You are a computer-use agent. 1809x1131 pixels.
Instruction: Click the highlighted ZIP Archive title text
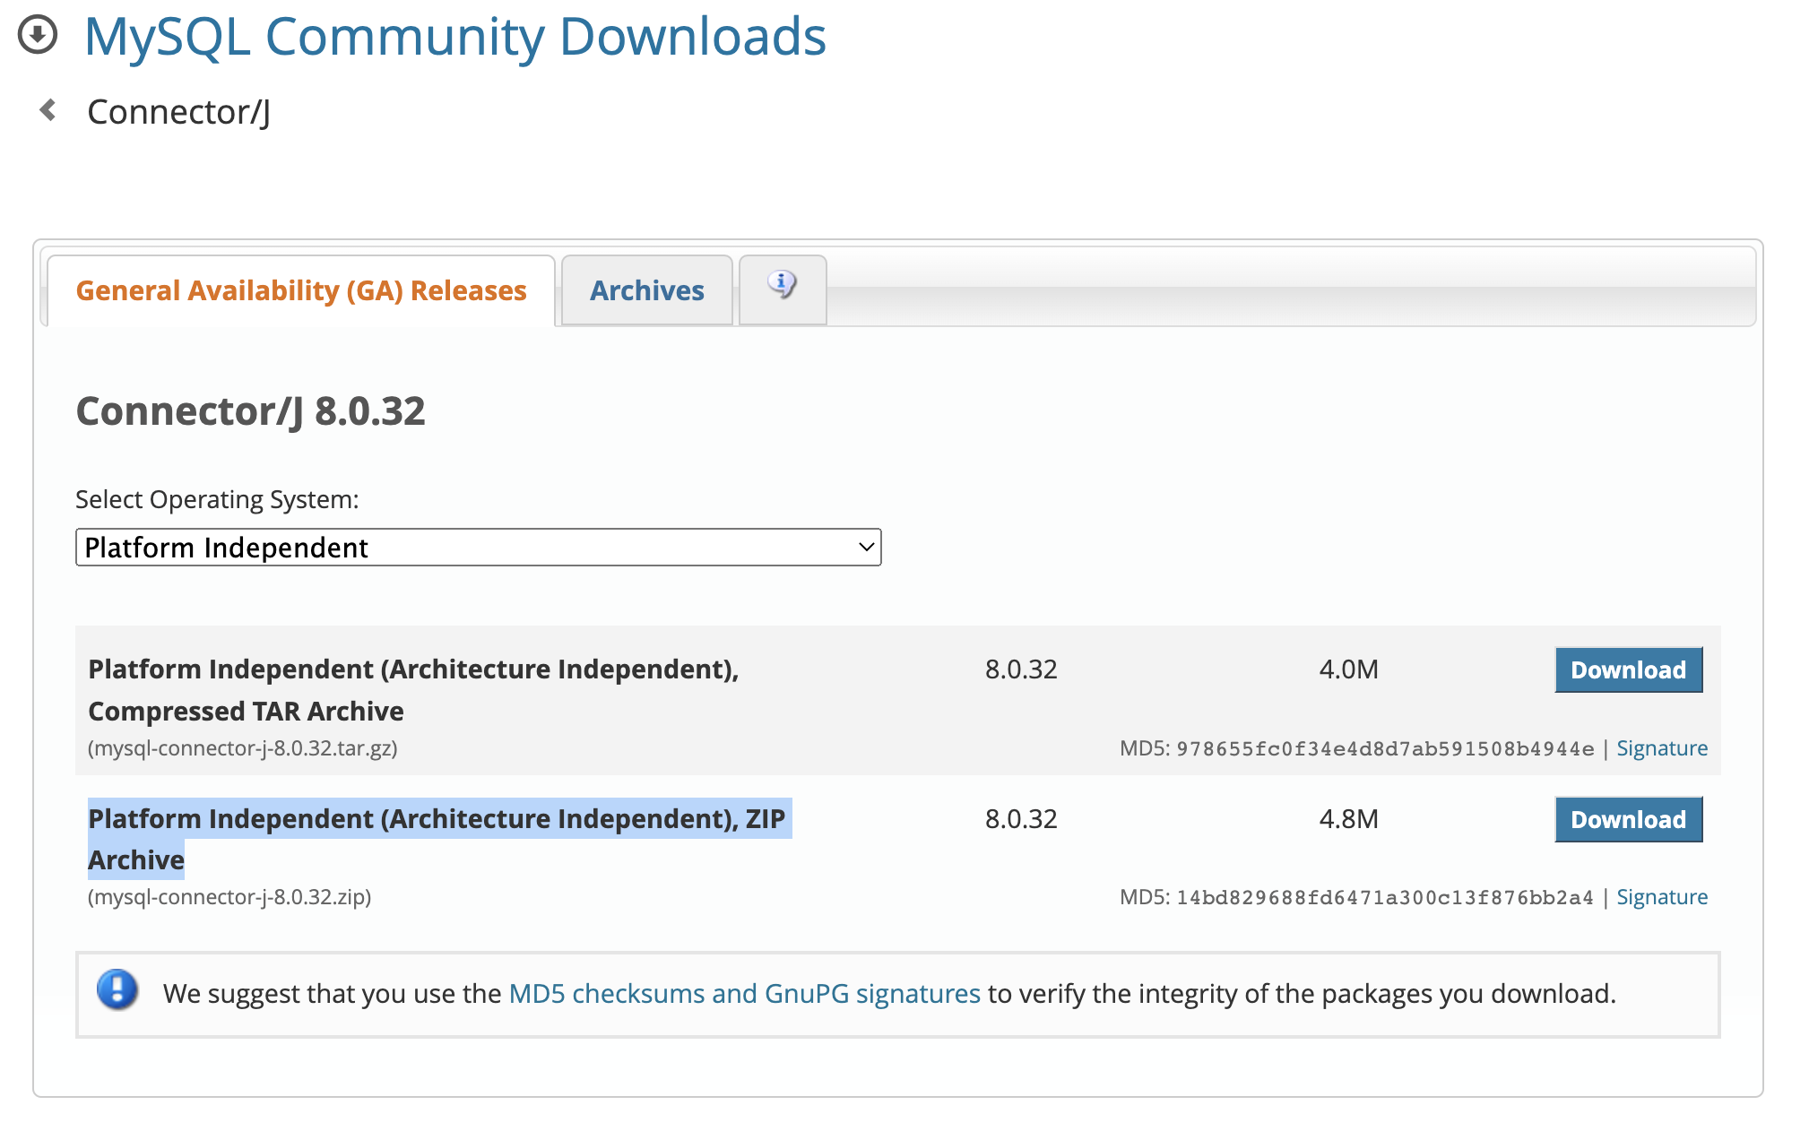click(x=437, y=819)
